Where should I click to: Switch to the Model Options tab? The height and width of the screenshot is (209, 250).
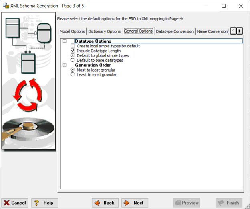click(72, 31)
